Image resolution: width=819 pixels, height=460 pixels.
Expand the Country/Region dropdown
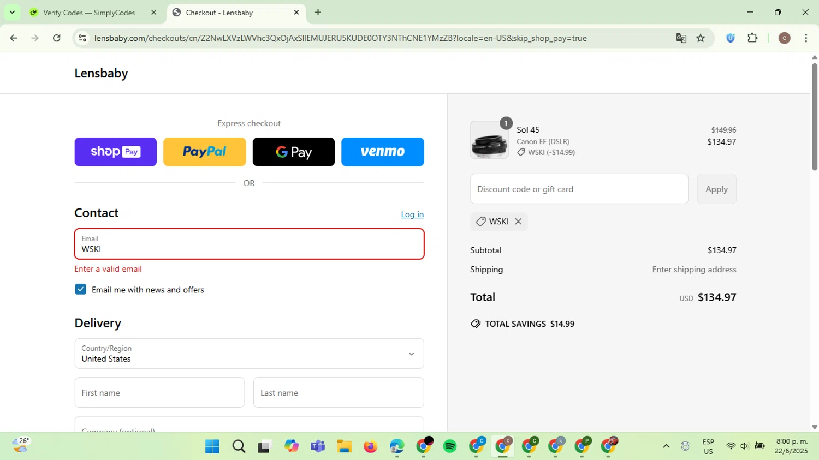(249, 354)
